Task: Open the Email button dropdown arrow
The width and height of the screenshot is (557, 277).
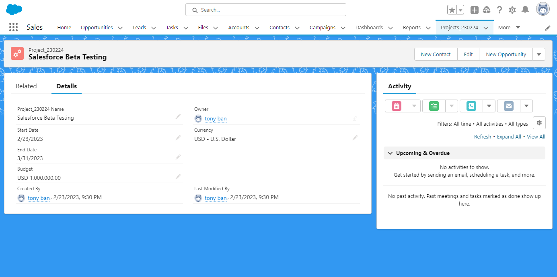Action: click(x=526, y=106)
